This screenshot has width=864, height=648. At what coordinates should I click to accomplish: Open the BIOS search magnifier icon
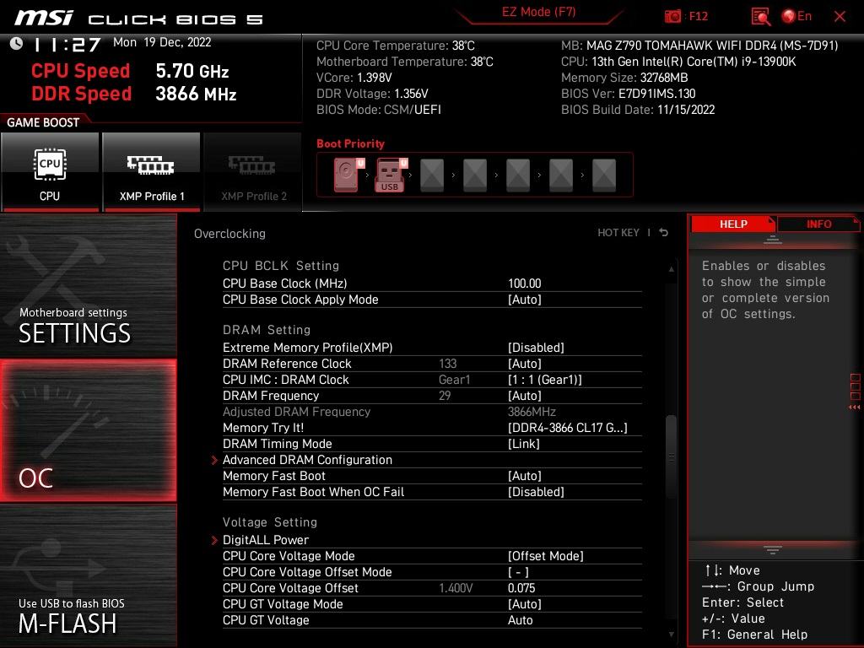760,17
